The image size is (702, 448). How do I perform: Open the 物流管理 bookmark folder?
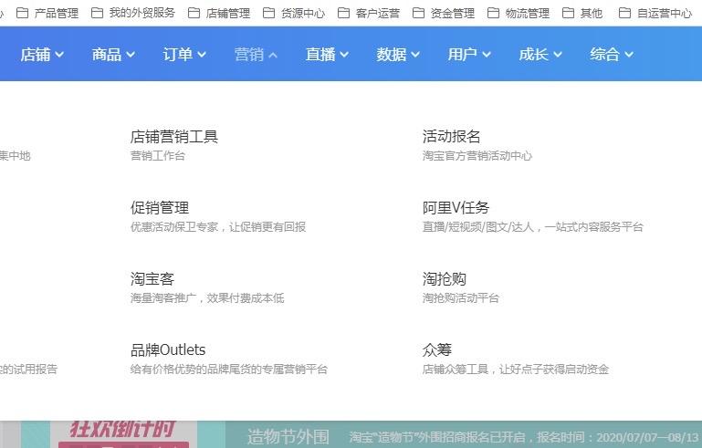pos(518,13)
